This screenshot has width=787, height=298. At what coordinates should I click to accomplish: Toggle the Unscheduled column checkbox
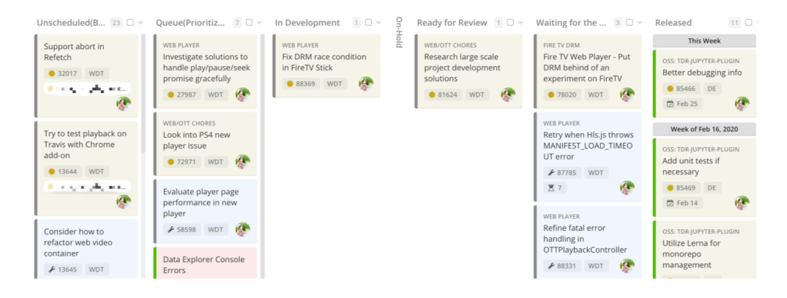[x=130, y=23]
